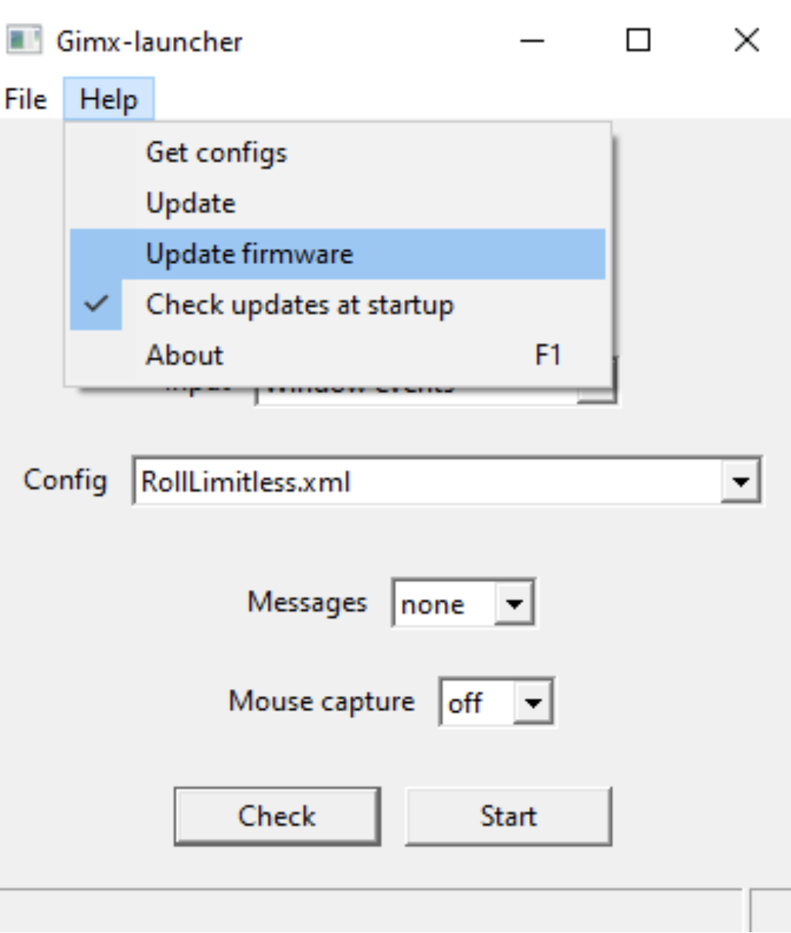
Task: Click Update firmware in the menu
Action: click(250, 254)
